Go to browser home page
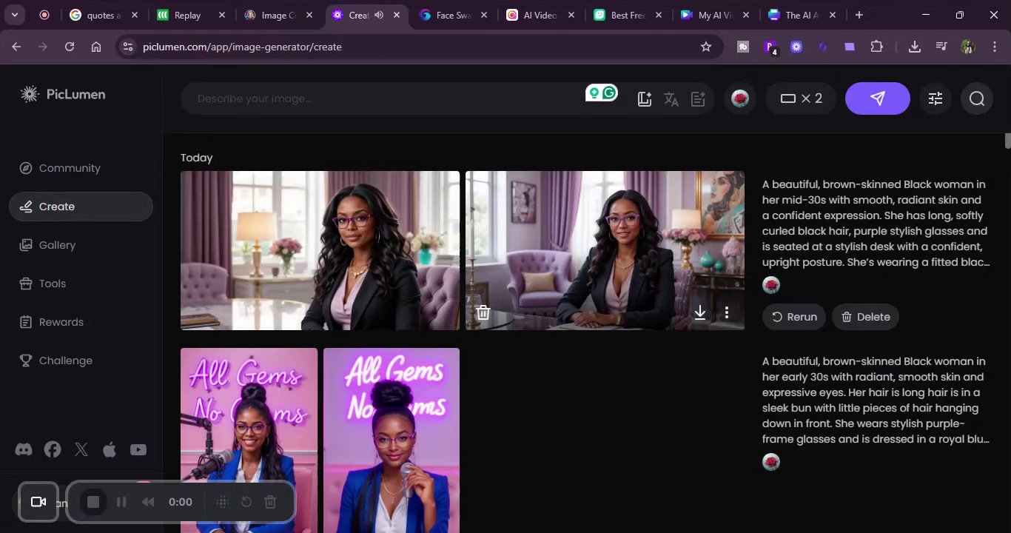 click(x=96, y=47)
